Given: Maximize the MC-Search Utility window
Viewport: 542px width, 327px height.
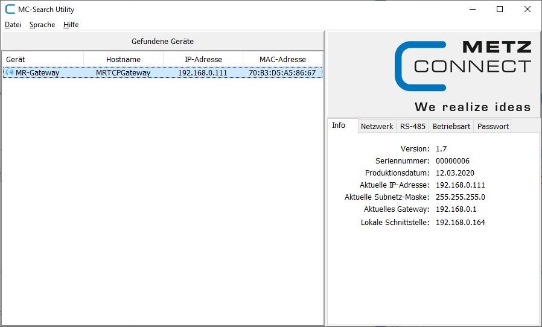Looking at the screenshot, I should pos(500,9).
